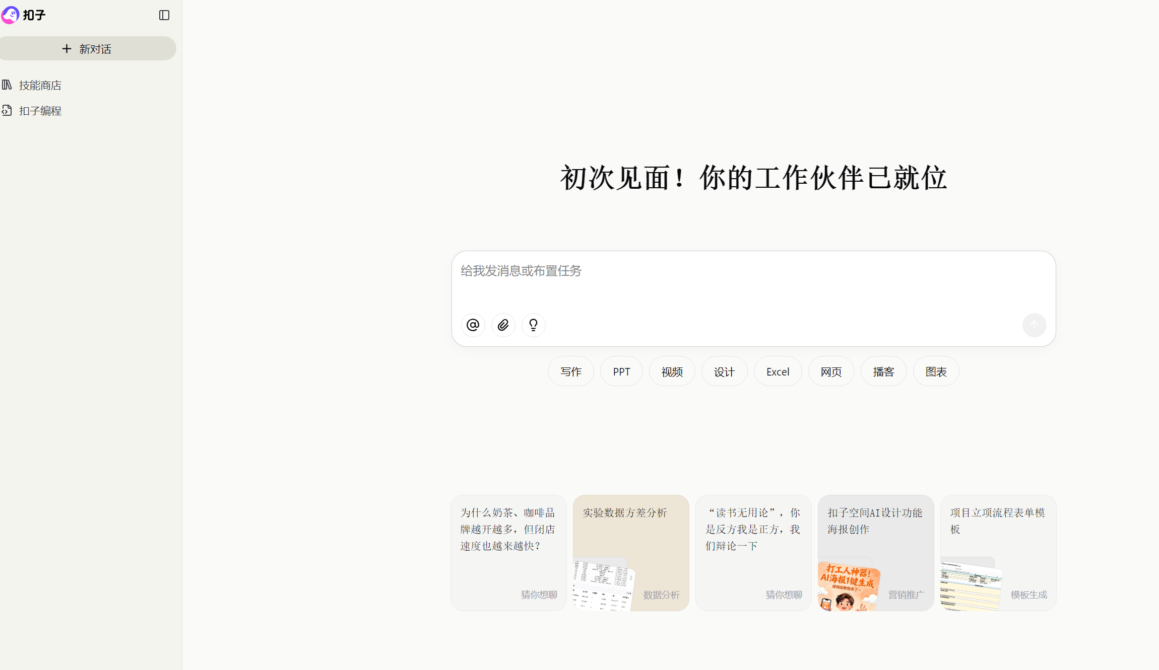Open 扣子编程 from the sidebar
This screenshot has width=1159, height=670.
point(40,110)
